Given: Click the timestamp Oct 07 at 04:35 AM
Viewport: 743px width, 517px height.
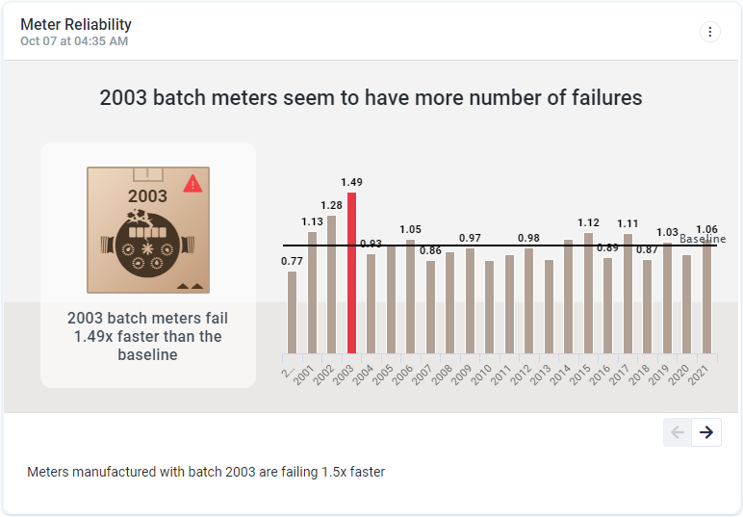Looking at the screenshot, I should 74,41.
